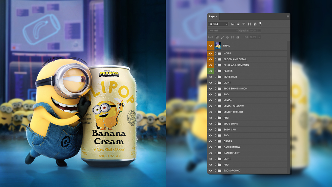Select the FINAL layer thumbnail
This screenshot has width=332, height=187.
pyautogui.click(x=218, y=46)
